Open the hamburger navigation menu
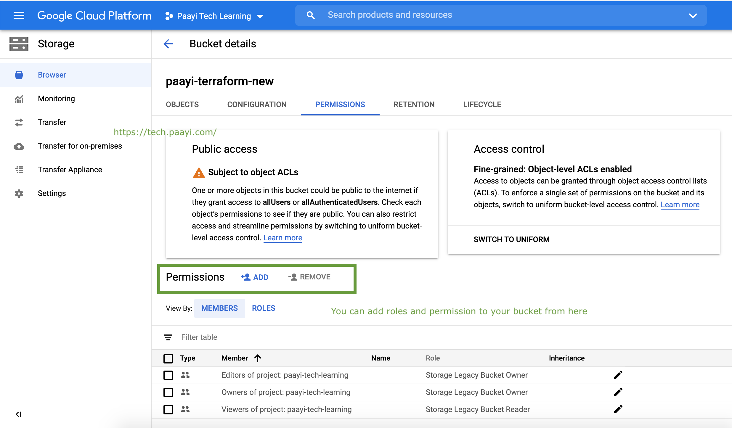 (19, 15)
